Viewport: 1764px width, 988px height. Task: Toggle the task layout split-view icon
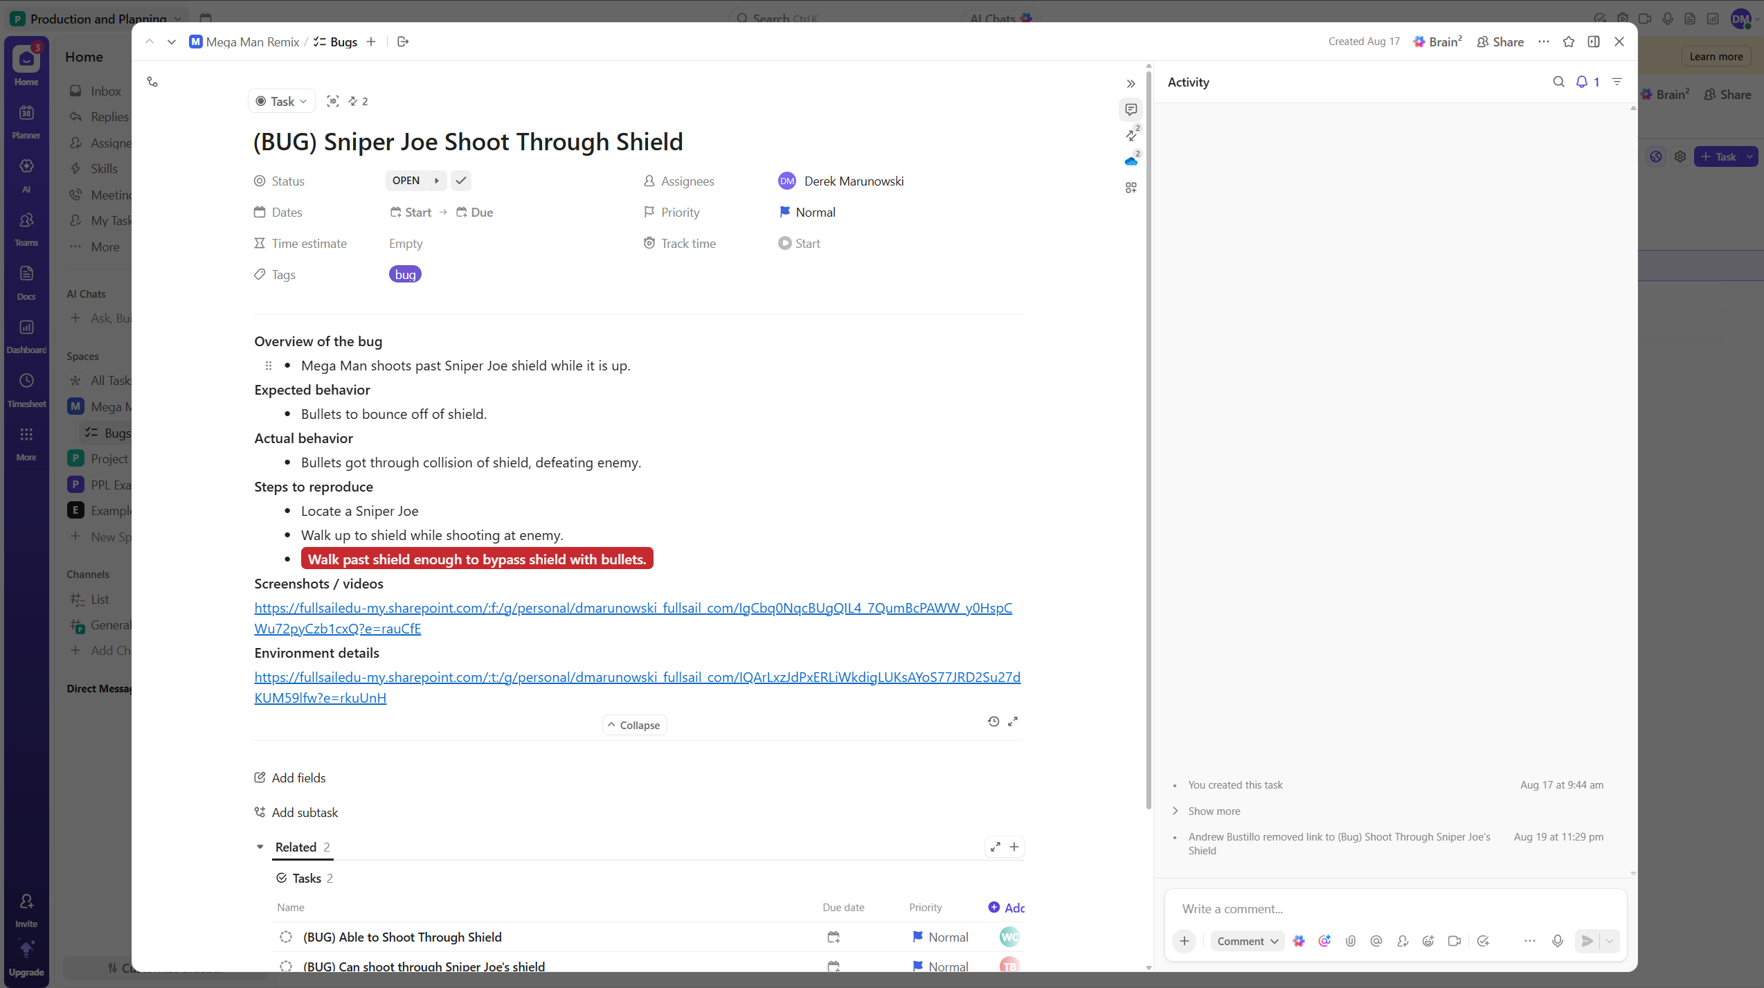(x=1594, y=42)
